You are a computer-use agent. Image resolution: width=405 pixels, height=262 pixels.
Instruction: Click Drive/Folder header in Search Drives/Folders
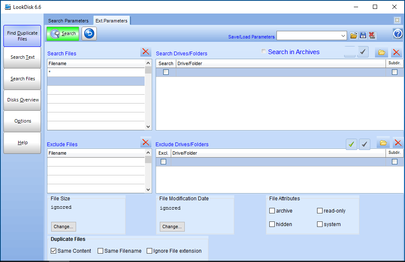[281, 63]
